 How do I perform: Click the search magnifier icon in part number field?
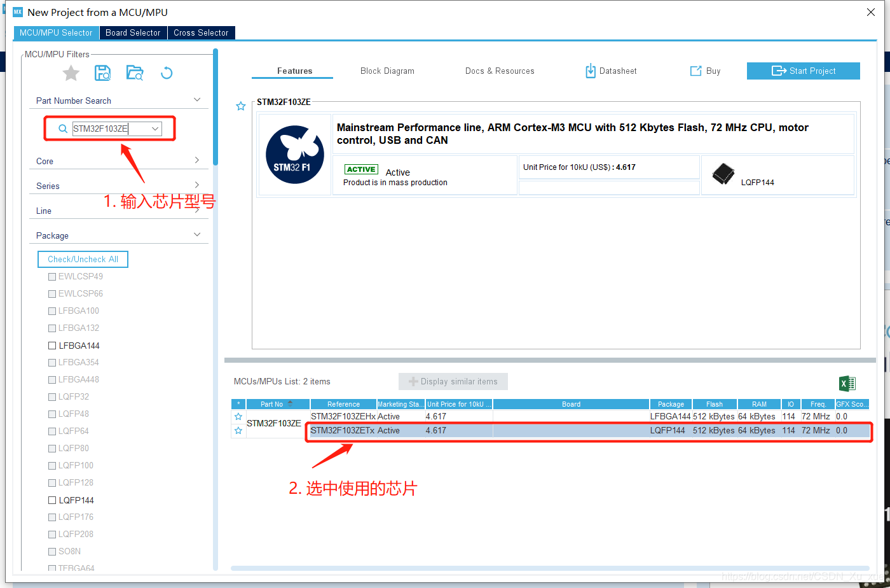click(x=63, y=129)
